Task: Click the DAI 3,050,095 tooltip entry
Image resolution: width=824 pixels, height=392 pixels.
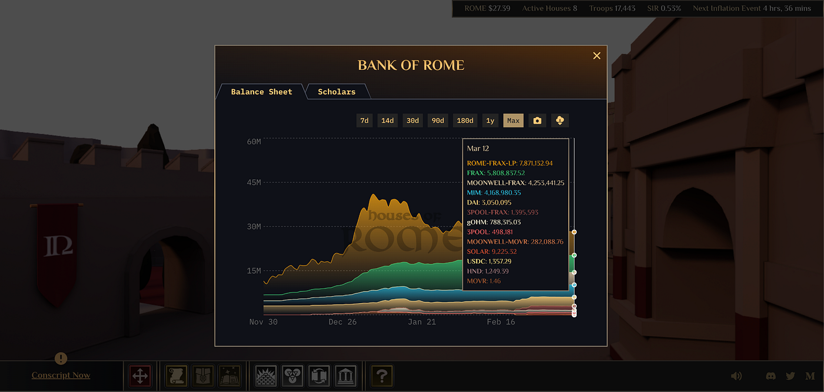Action: coord(489,202)
